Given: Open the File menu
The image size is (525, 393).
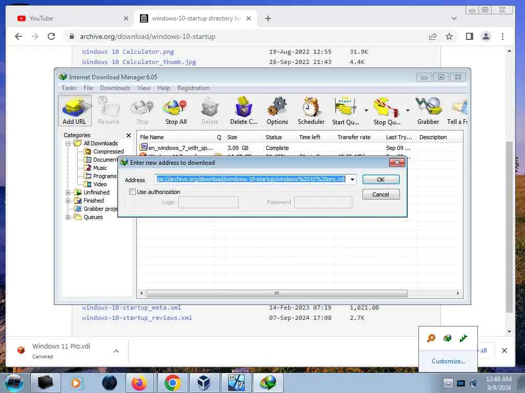Looking at the screenshot, I should coord(88,88).
